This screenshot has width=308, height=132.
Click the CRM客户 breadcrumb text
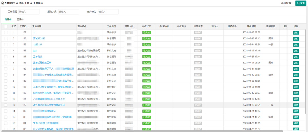(x=10, y=3)
